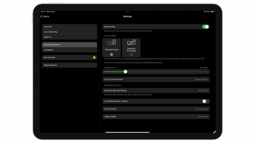Select the Duplicate PC Display radio circle
The height and width of the screenshot is (143, 255).
click(131, 55)
